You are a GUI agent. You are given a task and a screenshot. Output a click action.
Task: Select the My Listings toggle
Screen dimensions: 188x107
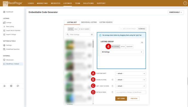tap(116, 47)
